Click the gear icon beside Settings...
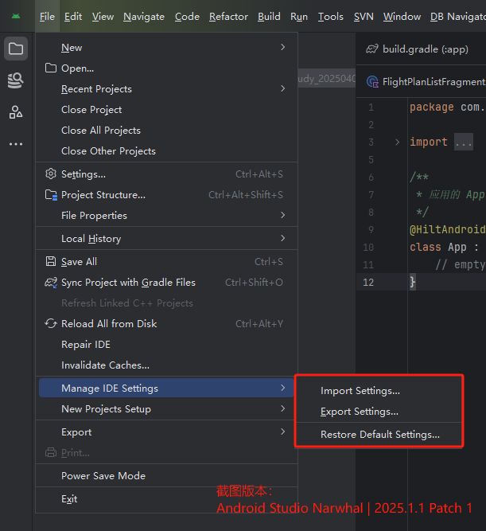Screen dimensions: 486x531 coord(51,174)
